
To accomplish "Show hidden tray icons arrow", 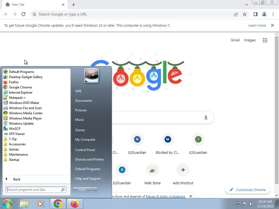I will pos(232,204).
